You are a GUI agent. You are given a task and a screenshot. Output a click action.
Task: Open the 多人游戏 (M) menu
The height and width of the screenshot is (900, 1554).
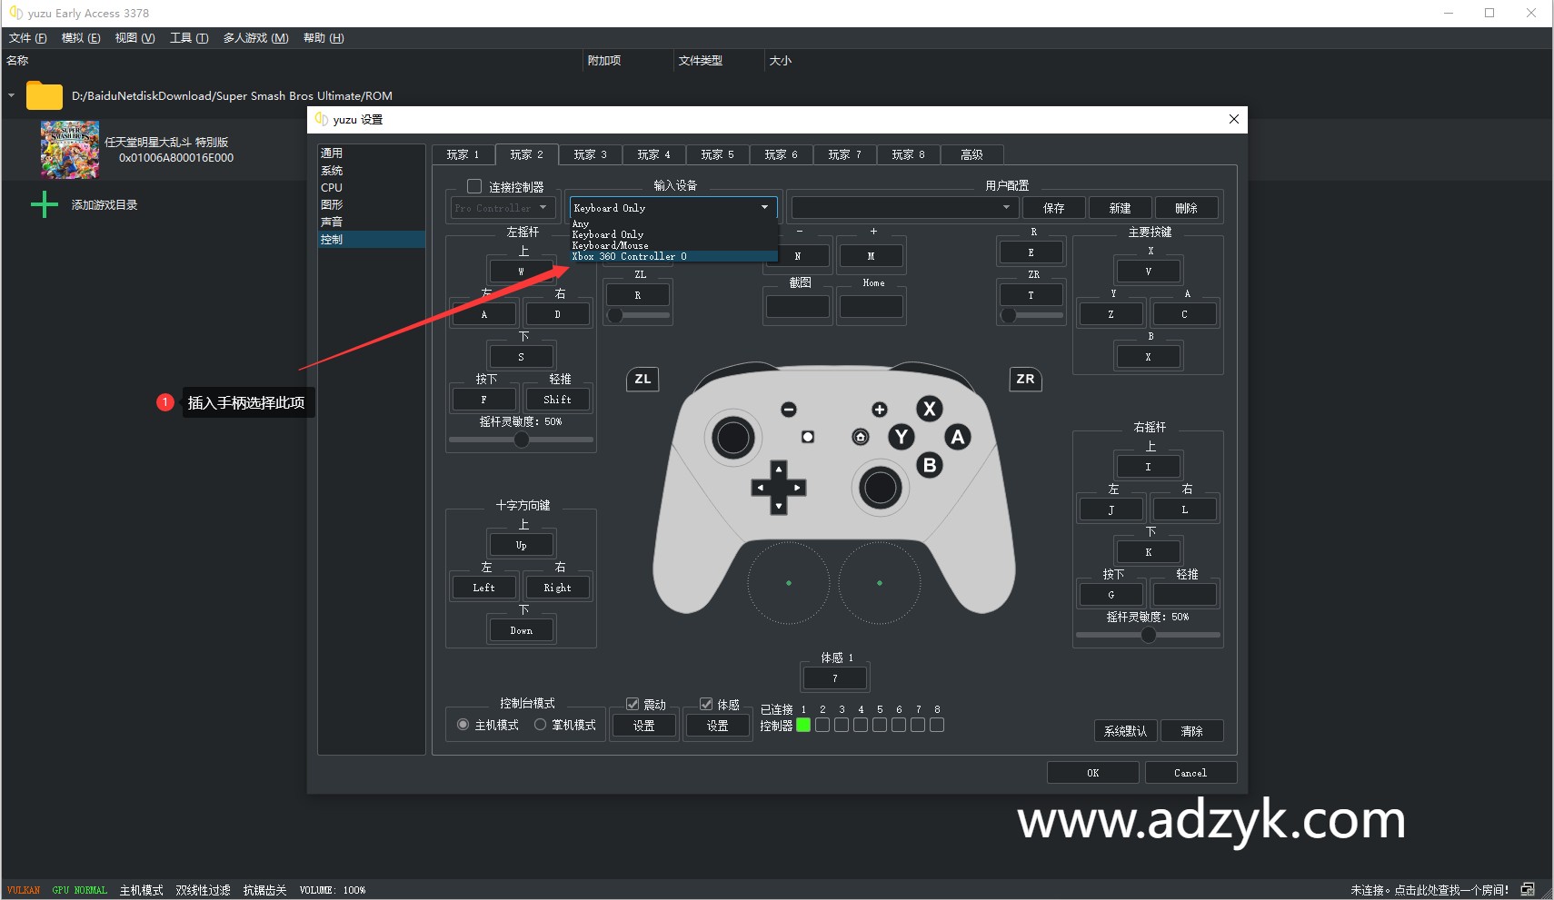pos(255,38)
